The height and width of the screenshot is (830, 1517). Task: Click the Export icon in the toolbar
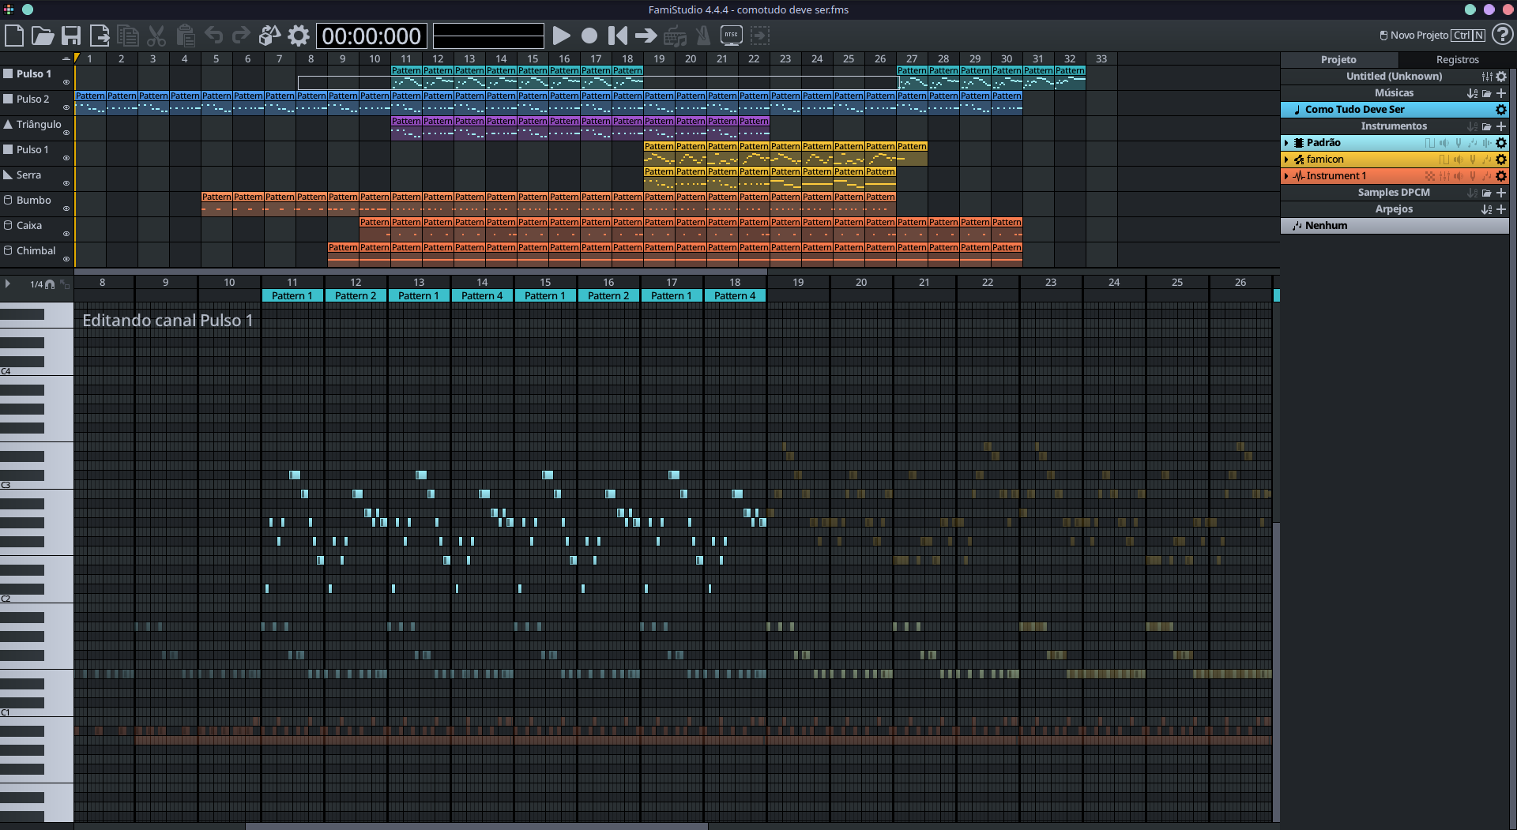click(x=100, y=36)
